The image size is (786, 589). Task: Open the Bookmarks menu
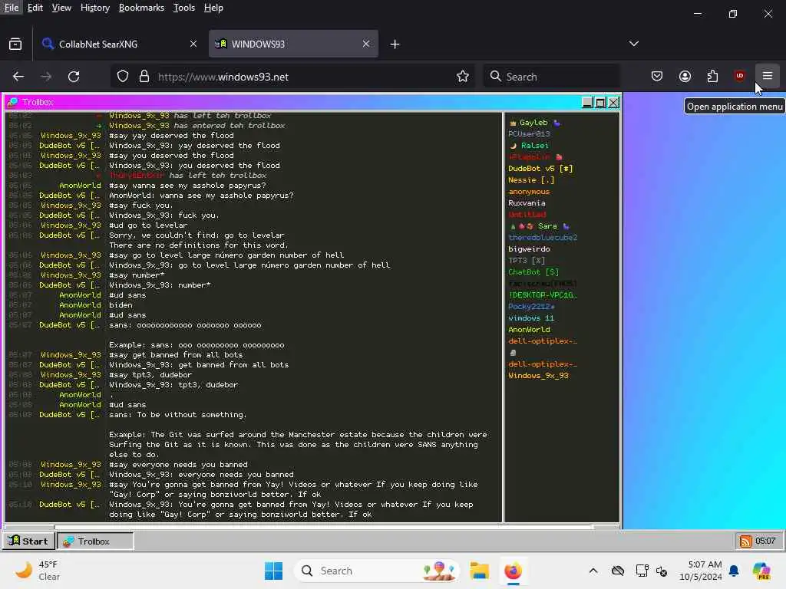coord(141,8)
